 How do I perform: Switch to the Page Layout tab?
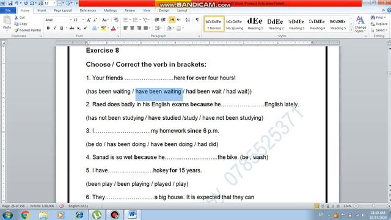[x=63, y=10]
